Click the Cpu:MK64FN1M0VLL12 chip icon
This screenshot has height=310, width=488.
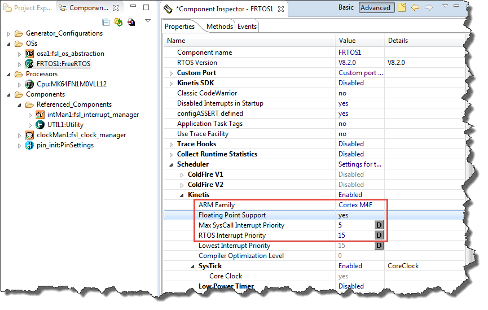coord(29,84)
